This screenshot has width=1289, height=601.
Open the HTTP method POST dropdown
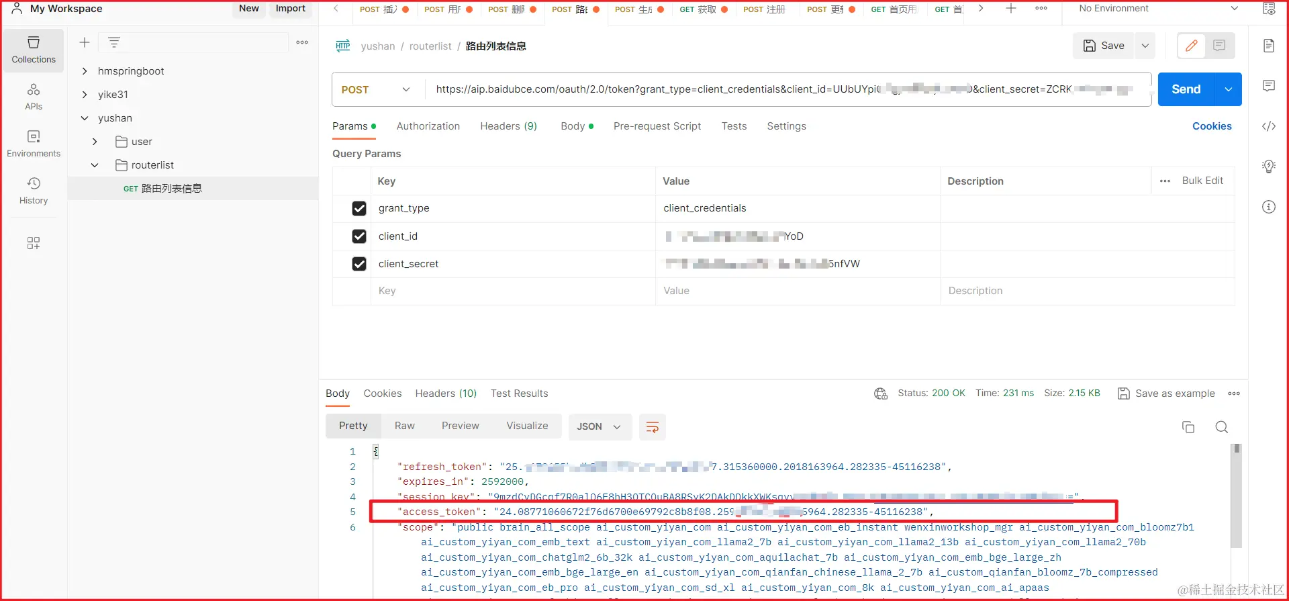(x=376, y=89)
